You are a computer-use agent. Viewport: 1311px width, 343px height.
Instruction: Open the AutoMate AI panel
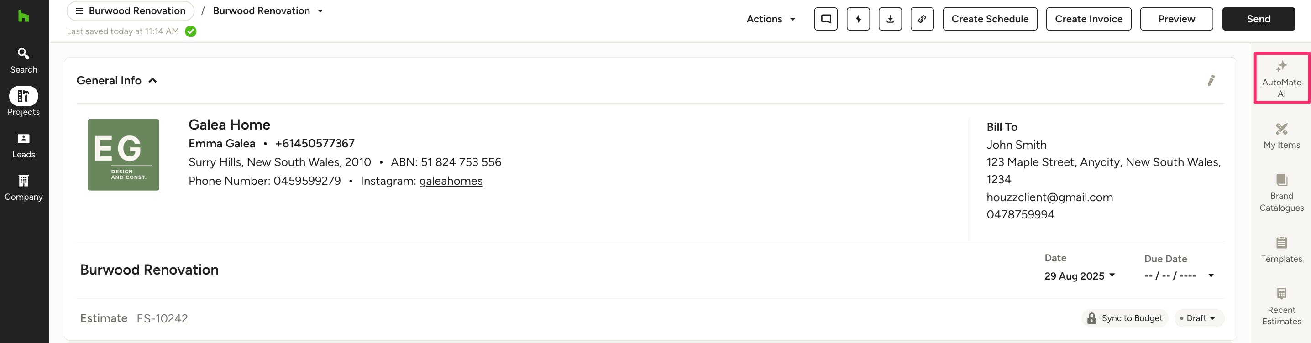coord(1281,78)
